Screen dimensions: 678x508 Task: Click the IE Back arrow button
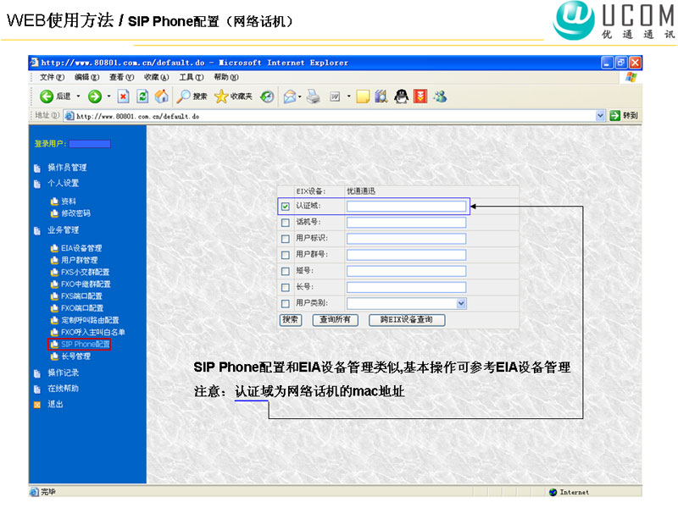(x=47, y=97)
